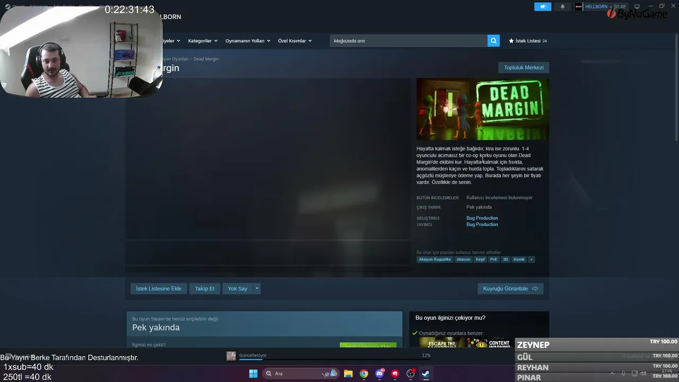Switch to Big Picture mode icon
This screenshot has height=382, width=679.
[x=637, y=6]
